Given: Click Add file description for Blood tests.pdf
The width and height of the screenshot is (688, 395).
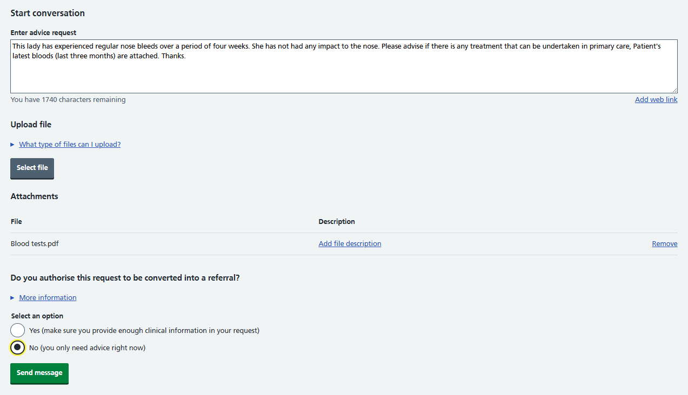Looking at the screenshot, I should tap(350, 244).
